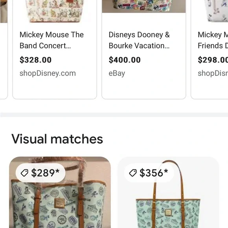
Task: Open the plastic-wrapped teal tote visual match
Action: coord(60,192)
